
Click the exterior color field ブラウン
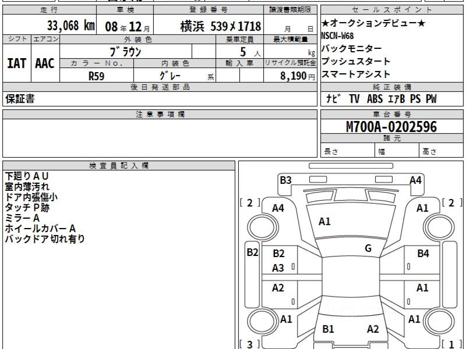pos(125,51)
